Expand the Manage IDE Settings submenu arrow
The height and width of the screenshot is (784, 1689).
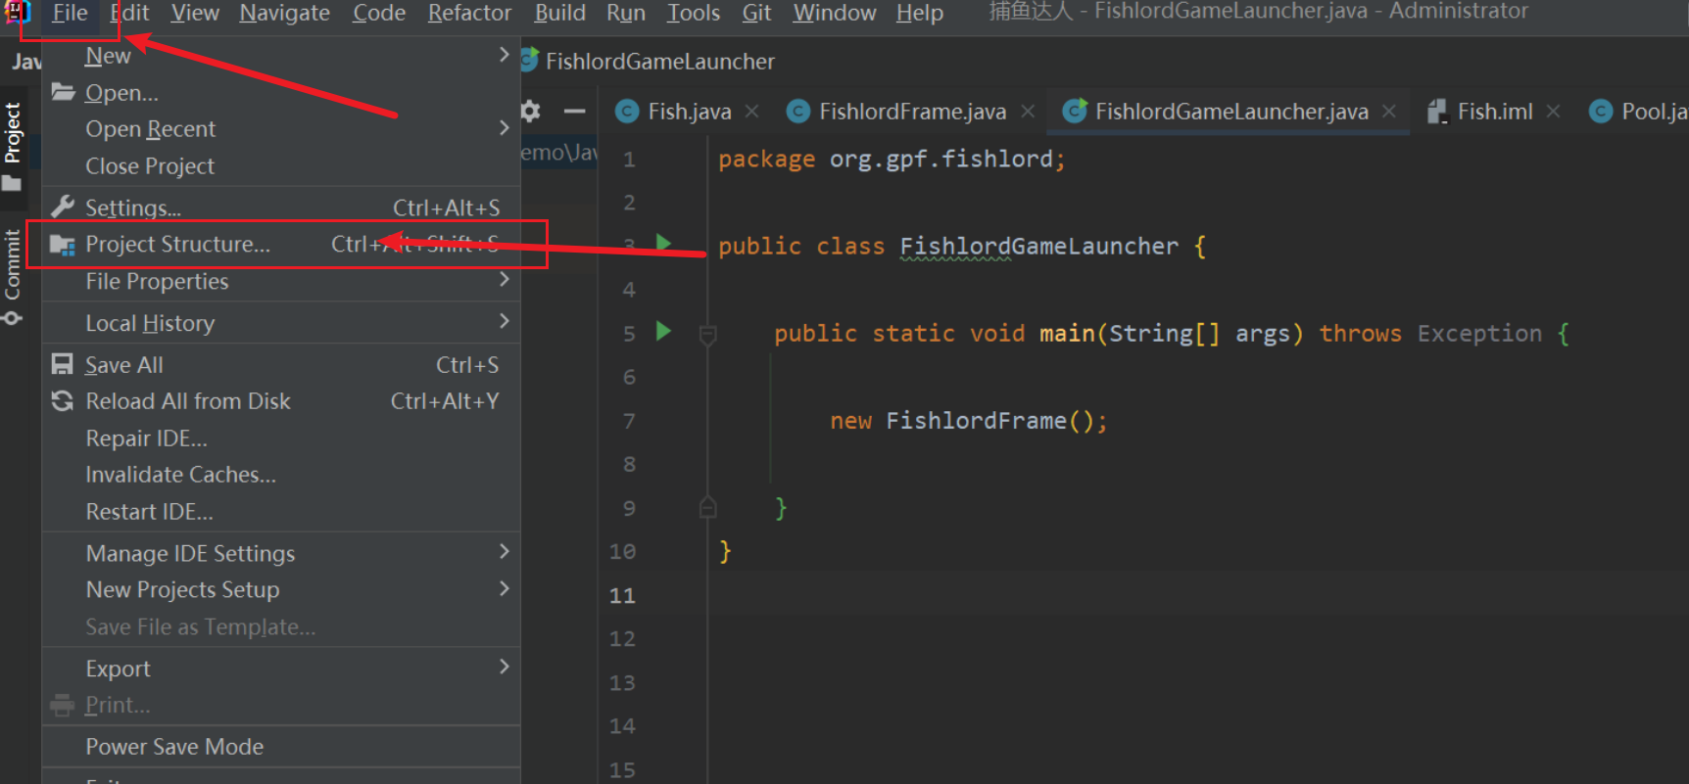click(x=504, y=552)
